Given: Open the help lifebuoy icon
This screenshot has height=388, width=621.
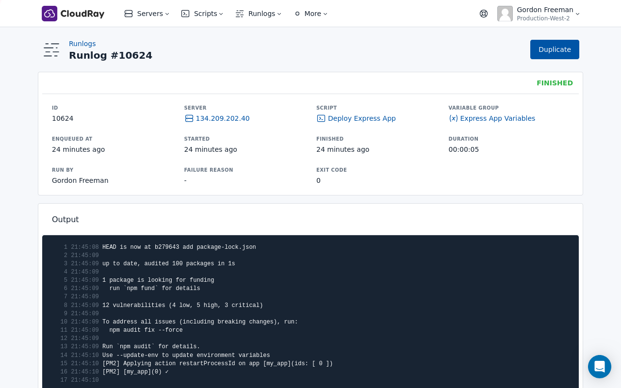Looking at the screenshot, I should (x=484, y=13).
